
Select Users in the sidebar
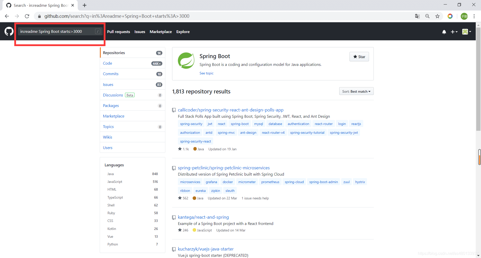tap(133, 148)
